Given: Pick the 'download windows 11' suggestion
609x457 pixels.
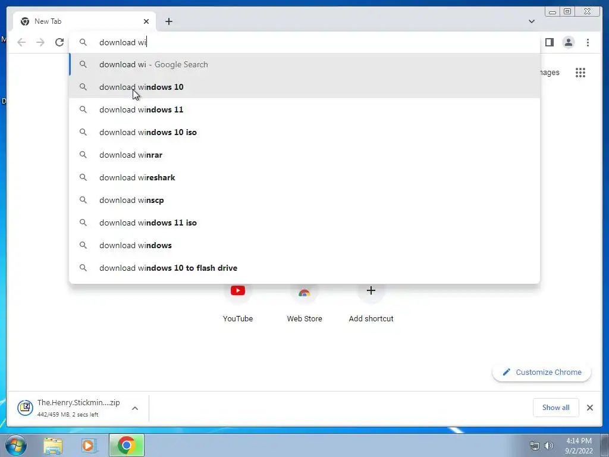Looking at the screenshot, I should coord(304,109).
